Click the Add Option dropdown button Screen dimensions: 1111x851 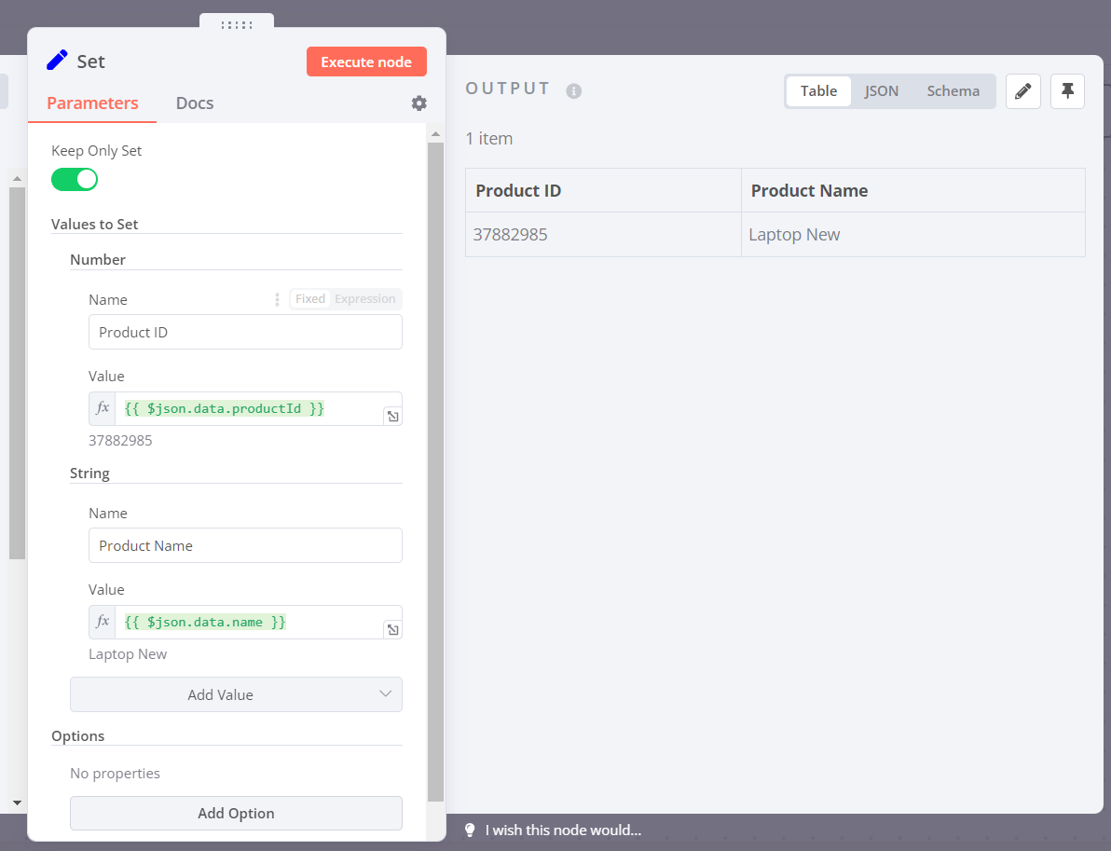click(236, 813)
